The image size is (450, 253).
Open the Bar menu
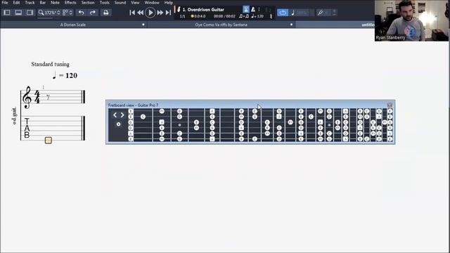tap(43, 3)
